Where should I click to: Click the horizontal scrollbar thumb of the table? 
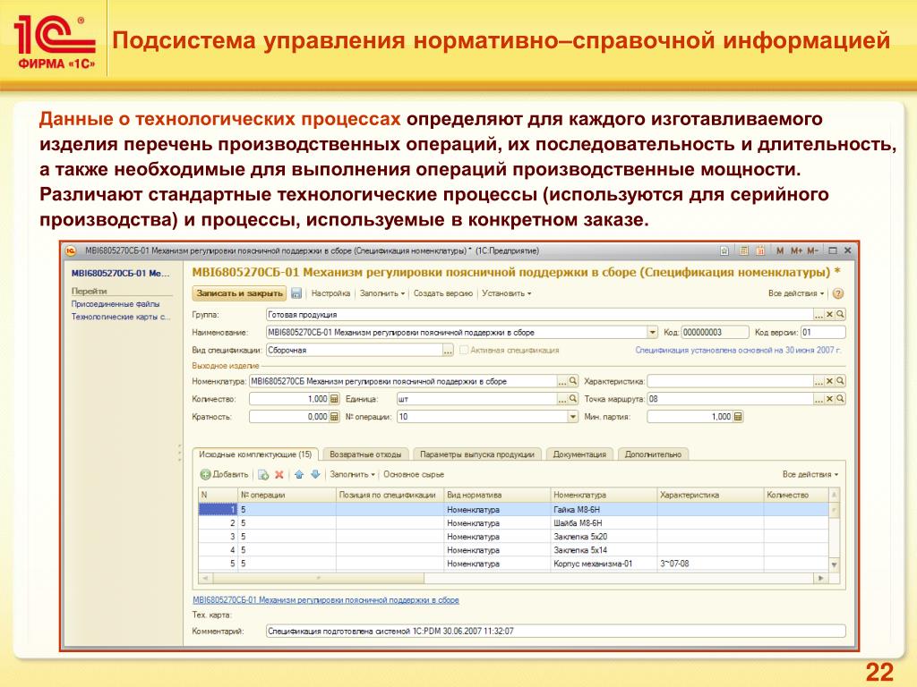pos(318,578)
